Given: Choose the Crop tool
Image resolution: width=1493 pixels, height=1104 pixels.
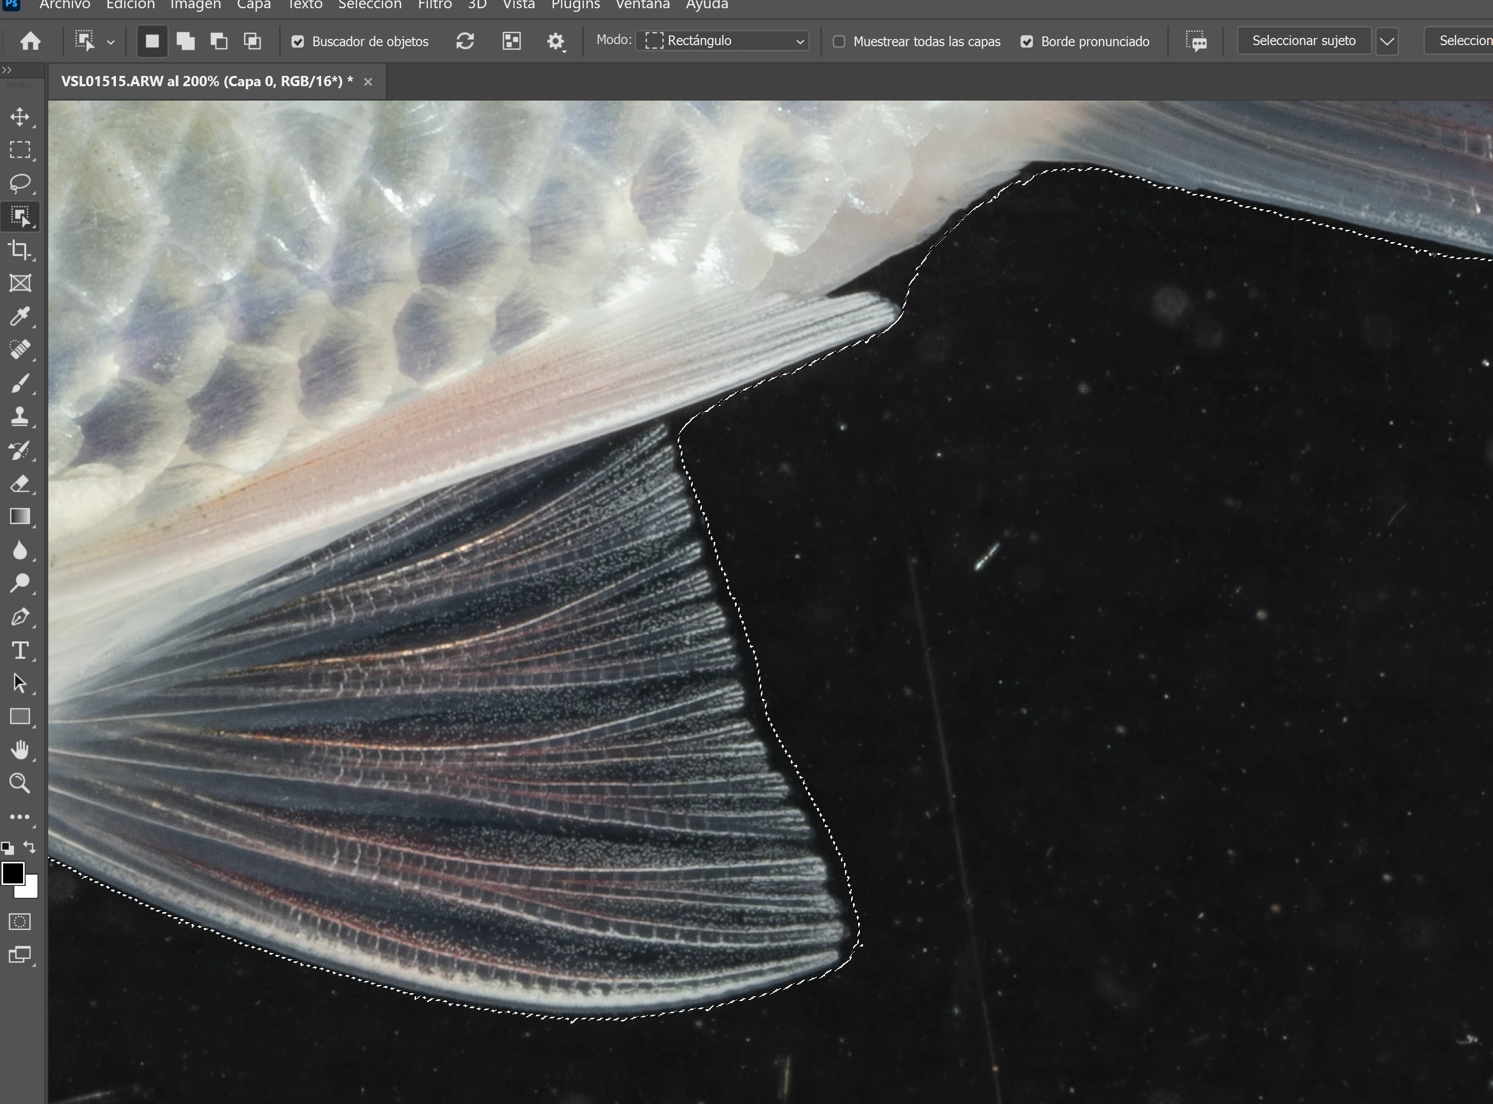Looking at the screenshot, I should pyautogui.click(x=19, y=250).
